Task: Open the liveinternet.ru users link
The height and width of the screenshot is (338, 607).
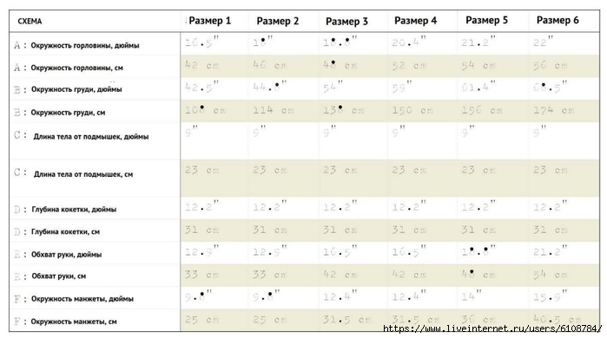Action: click(492, 328)
